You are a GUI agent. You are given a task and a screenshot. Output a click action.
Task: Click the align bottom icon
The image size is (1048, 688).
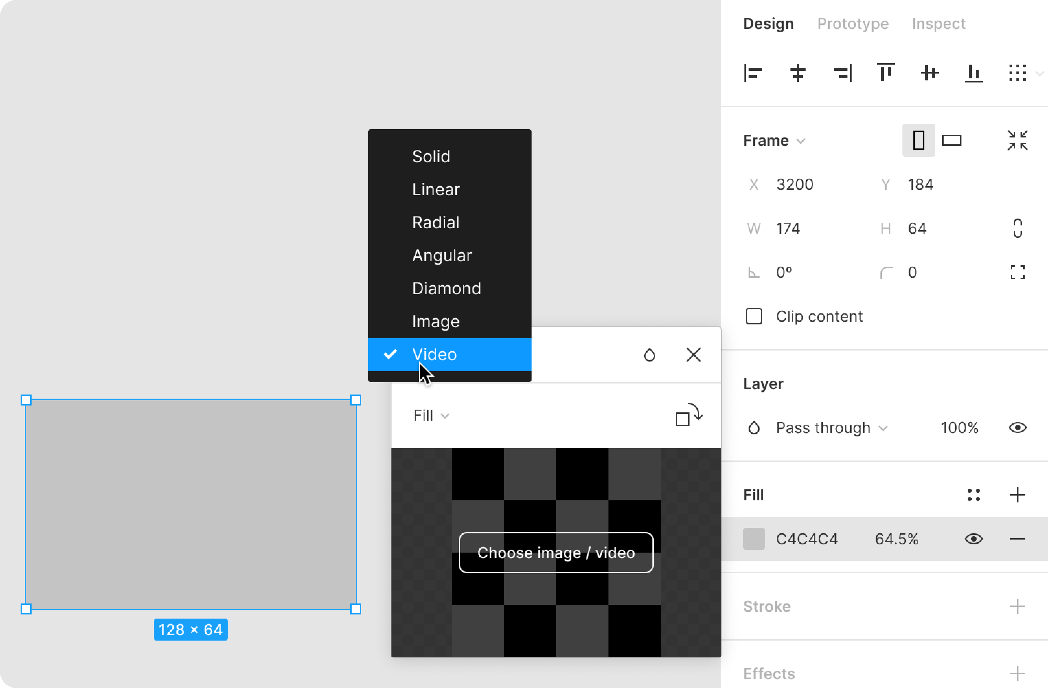coord(973,73)
